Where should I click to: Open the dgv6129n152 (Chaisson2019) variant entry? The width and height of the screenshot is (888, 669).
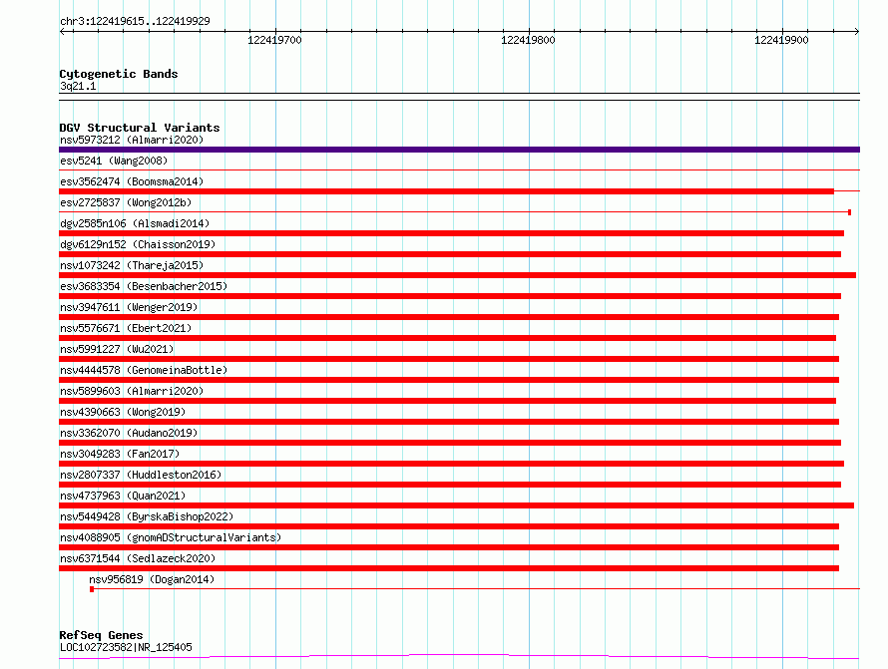coord(138,244)
